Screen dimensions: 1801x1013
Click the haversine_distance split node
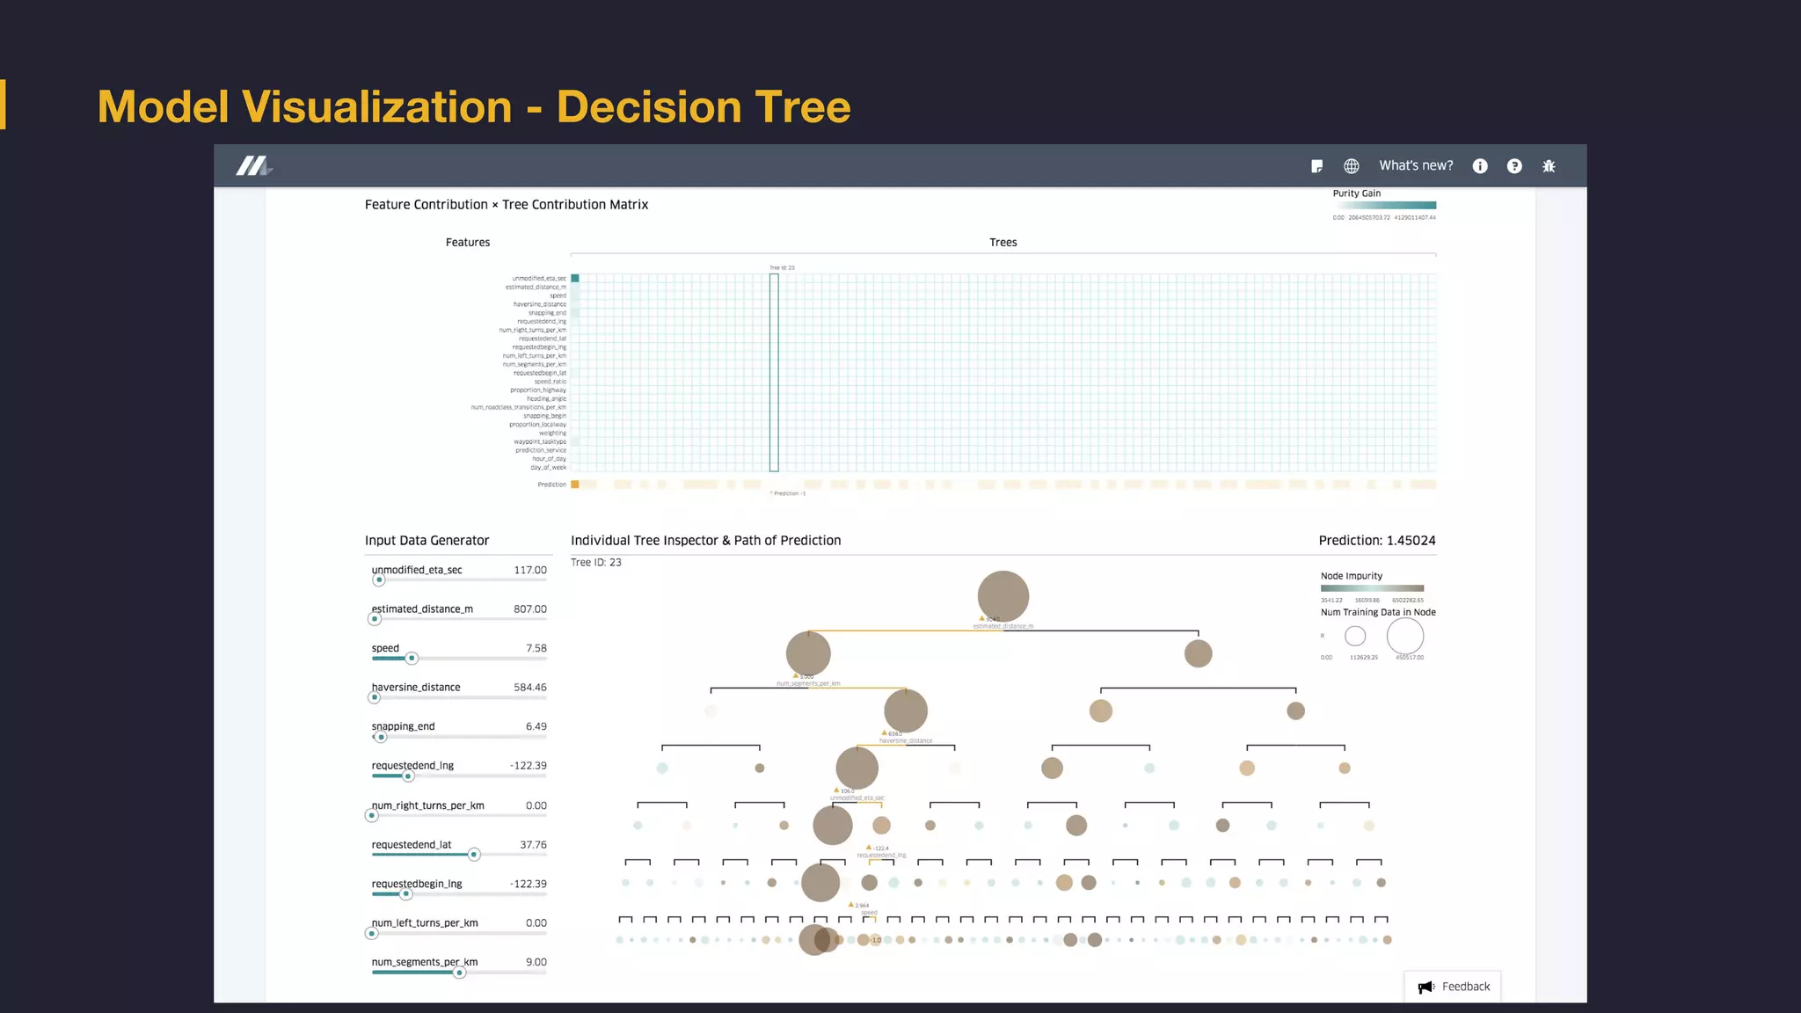(906, 711)
